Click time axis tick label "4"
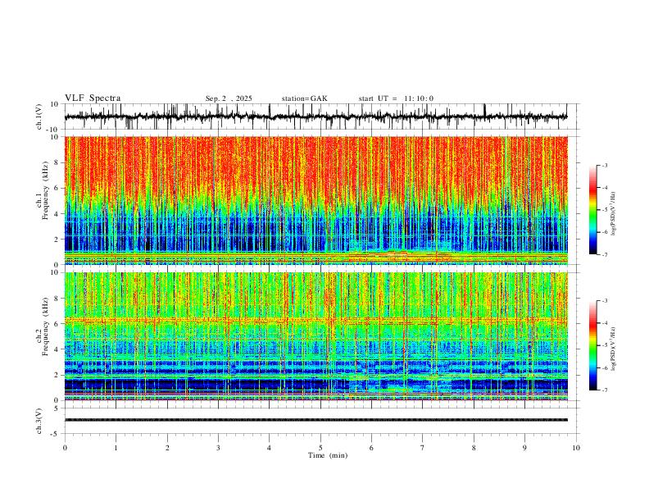The image size is (649, 502). click(269, 448)
